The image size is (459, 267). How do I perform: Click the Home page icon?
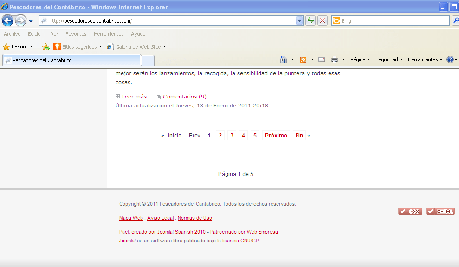coord(284,59)
